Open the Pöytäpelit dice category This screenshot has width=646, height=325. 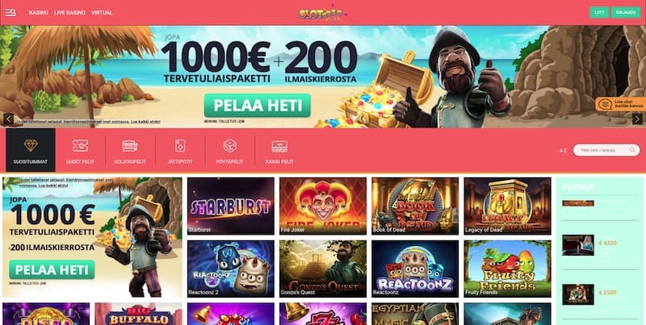230,150
